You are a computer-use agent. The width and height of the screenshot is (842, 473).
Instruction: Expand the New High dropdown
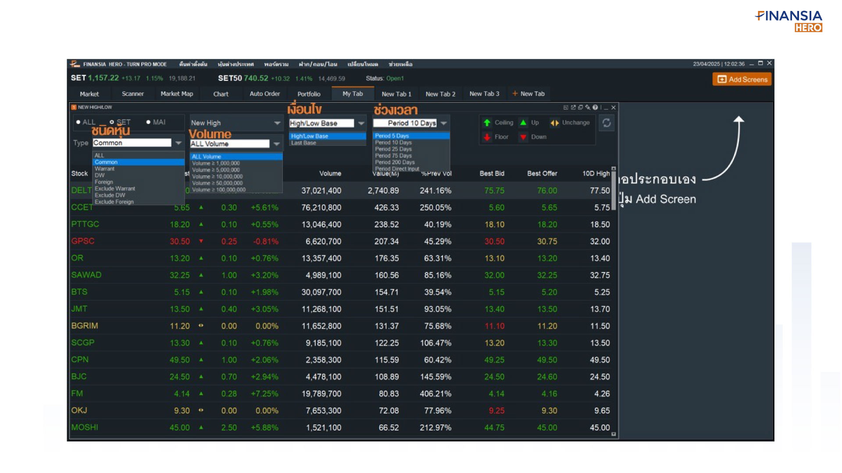click(x=277, y=123)
